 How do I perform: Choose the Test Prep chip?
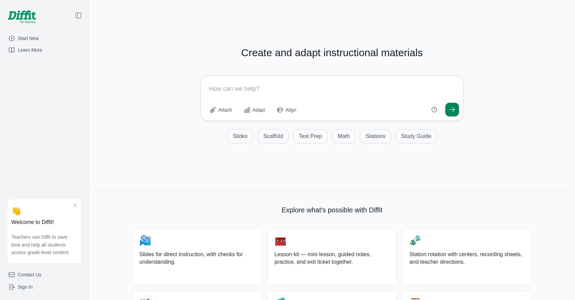[310, 136]
